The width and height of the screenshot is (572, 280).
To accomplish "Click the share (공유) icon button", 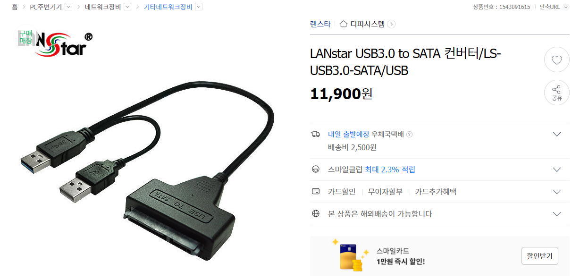I will pyautogui.click(x=557, y=93).
